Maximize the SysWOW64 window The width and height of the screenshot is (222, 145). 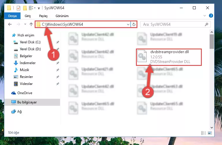(194, 8)
